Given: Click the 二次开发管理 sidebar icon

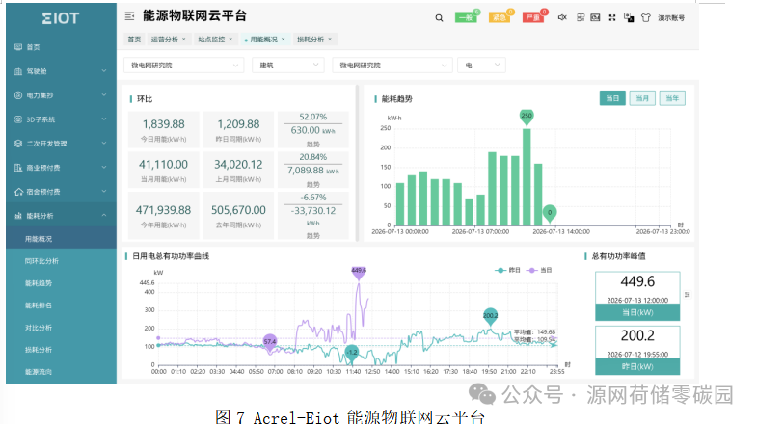Looking at the screenshot, I should [18, 144].
